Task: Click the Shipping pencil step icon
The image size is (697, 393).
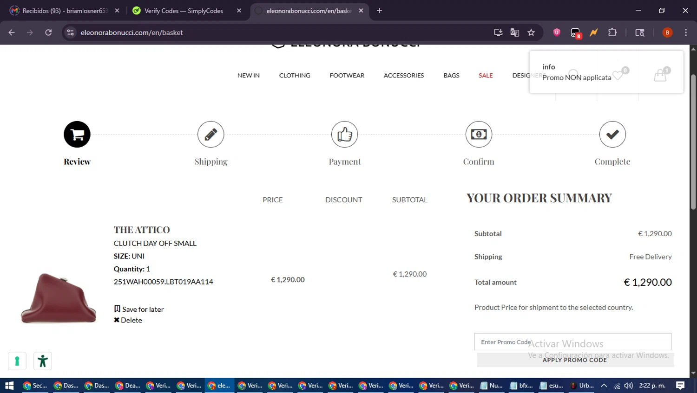Action: tap(211, 135)
